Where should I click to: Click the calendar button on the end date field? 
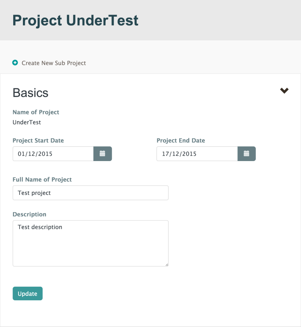pos(246,154)
